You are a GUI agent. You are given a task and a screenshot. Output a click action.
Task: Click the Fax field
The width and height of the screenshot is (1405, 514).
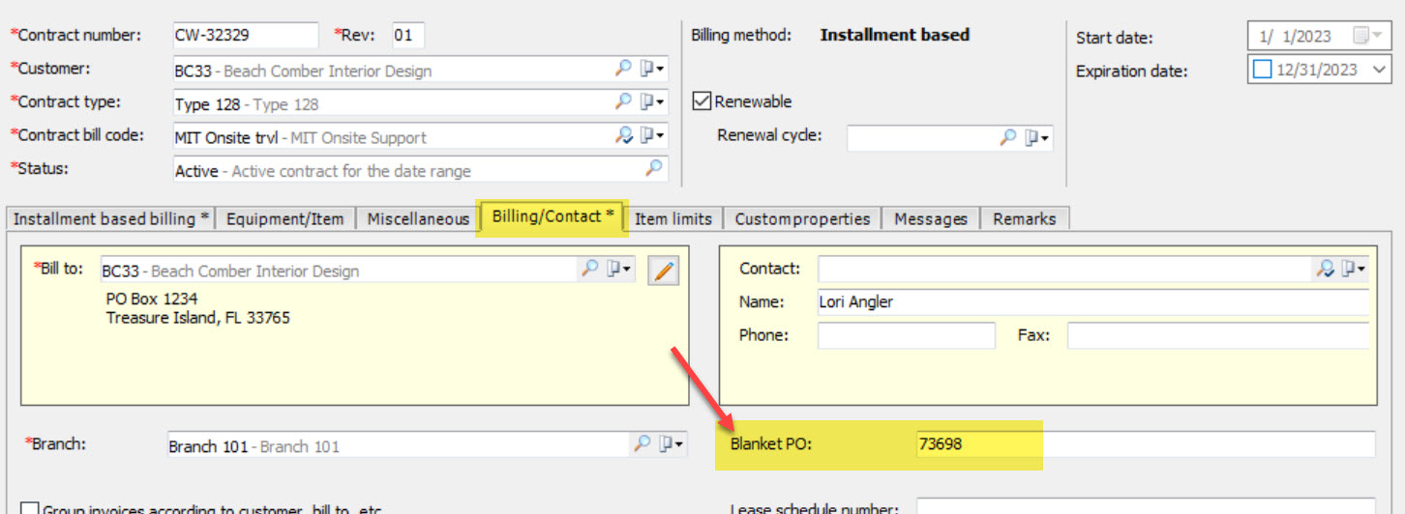pos(1218,335)
